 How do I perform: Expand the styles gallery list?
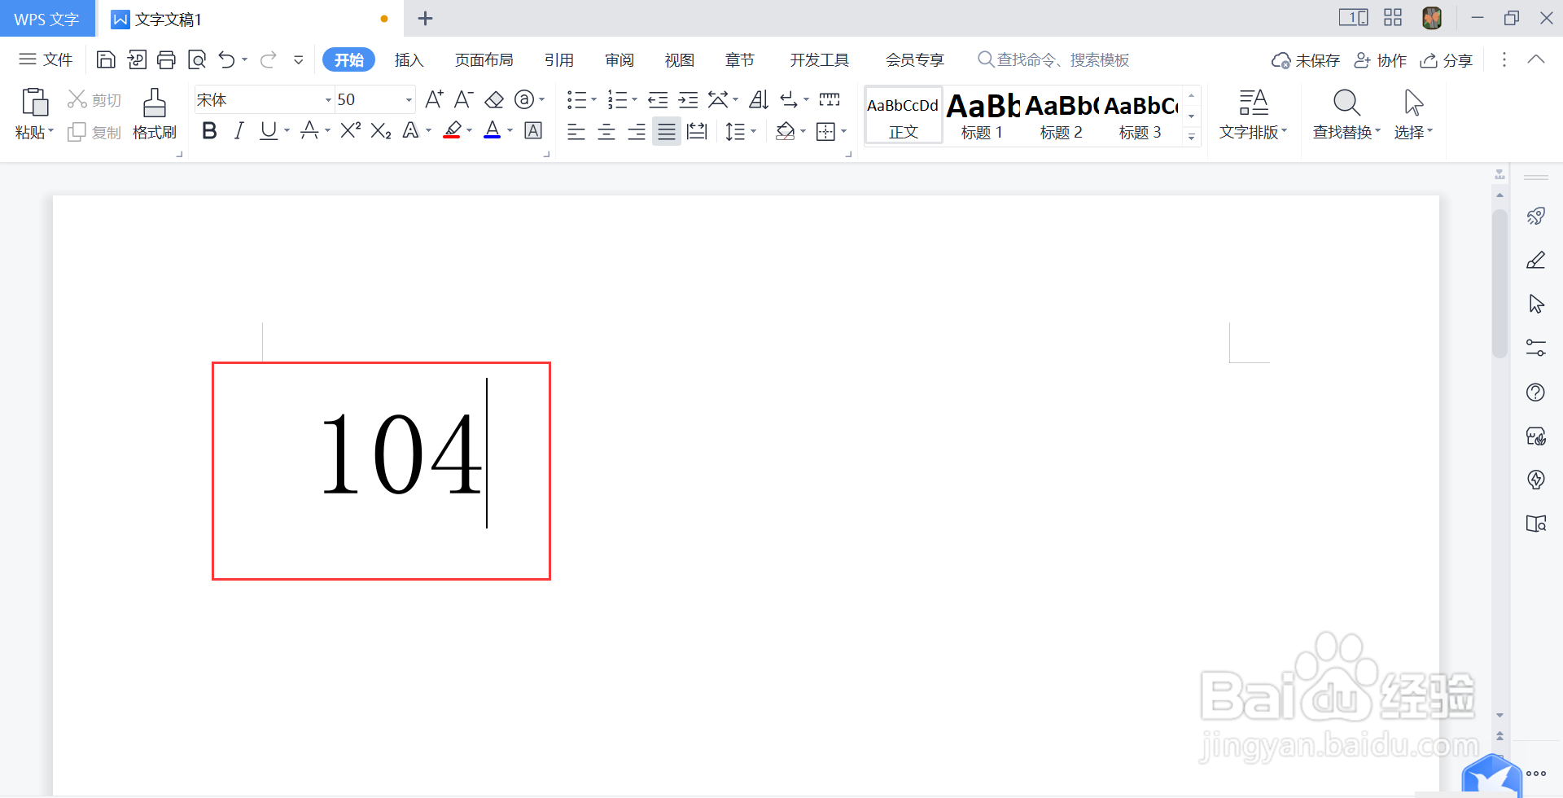[1192, 137]
